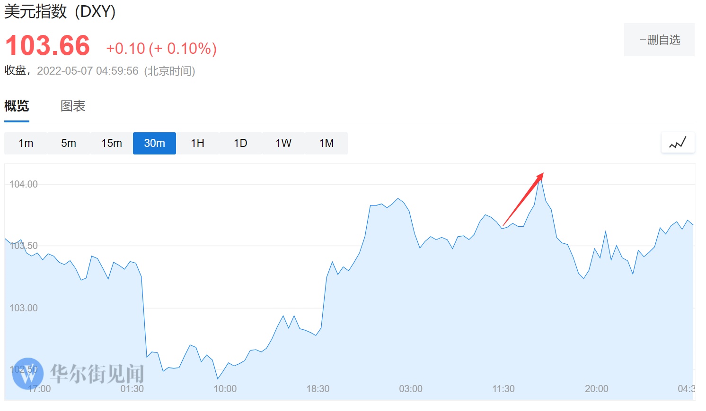Click the red arrow annotation on chart

tap(522, 199)
